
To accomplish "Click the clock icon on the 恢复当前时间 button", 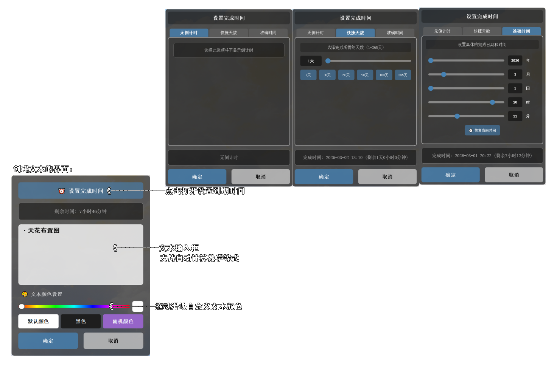I will [x=470, y=130].
